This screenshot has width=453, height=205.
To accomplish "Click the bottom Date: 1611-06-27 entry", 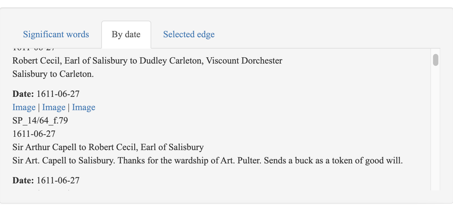I will pos(46,181).
